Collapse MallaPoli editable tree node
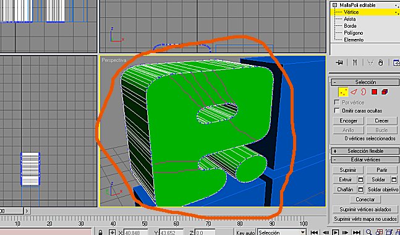The width and height of the screenshot is (400, 235). point(335,5)
